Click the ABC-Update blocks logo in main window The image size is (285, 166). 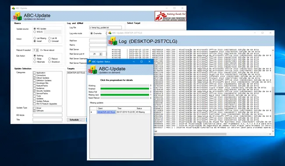pyautogui.click(x=17, y=16)
